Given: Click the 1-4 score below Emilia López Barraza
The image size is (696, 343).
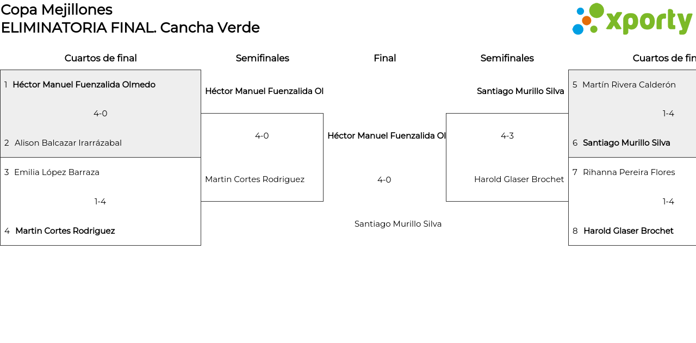Looking at the screenshot, I should (x=101, y=202).
